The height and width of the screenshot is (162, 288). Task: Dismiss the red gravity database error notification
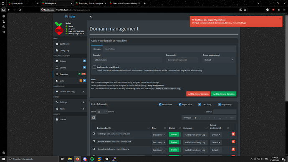click(280, 18)
